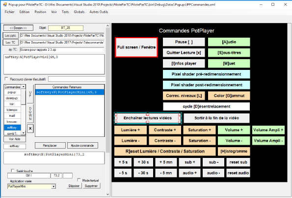Click the << Dessin >> button
292x198 pixels.
(18, 28)
